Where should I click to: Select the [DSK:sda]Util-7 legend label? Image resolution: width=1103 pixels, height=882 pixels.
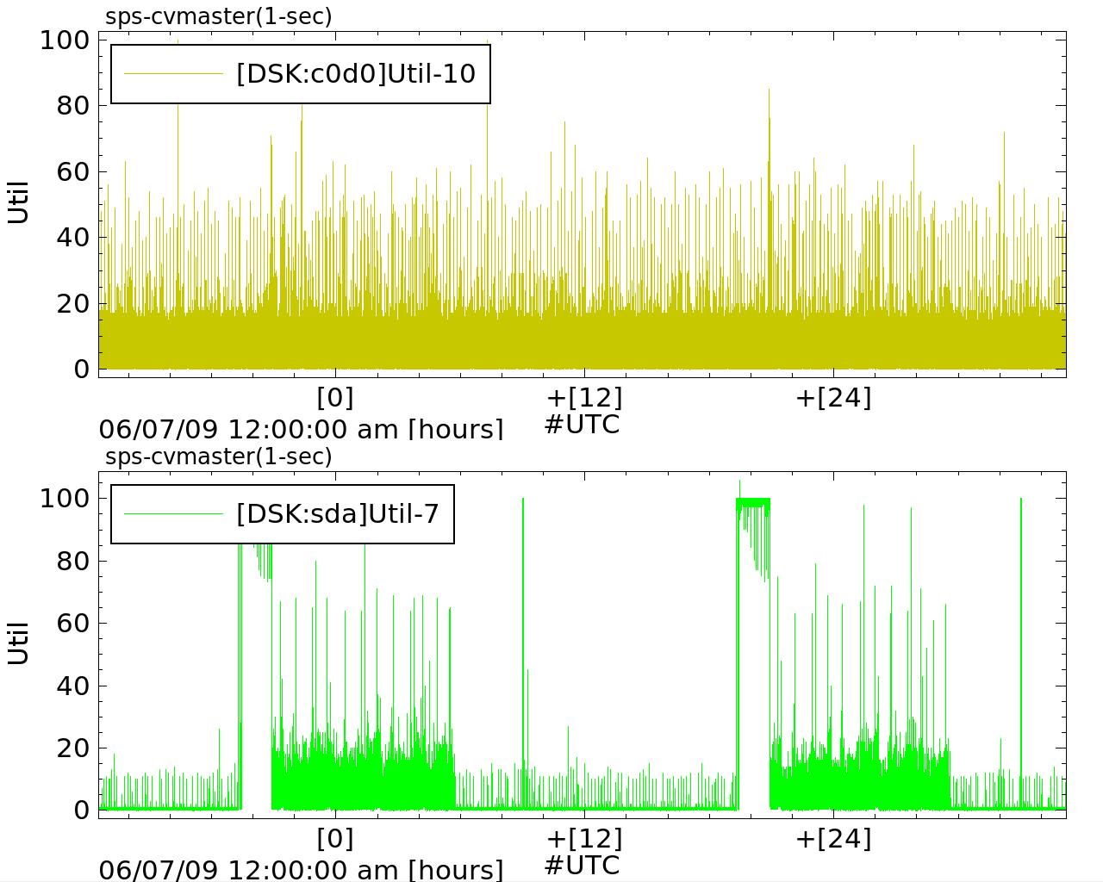tap(338, 514)
